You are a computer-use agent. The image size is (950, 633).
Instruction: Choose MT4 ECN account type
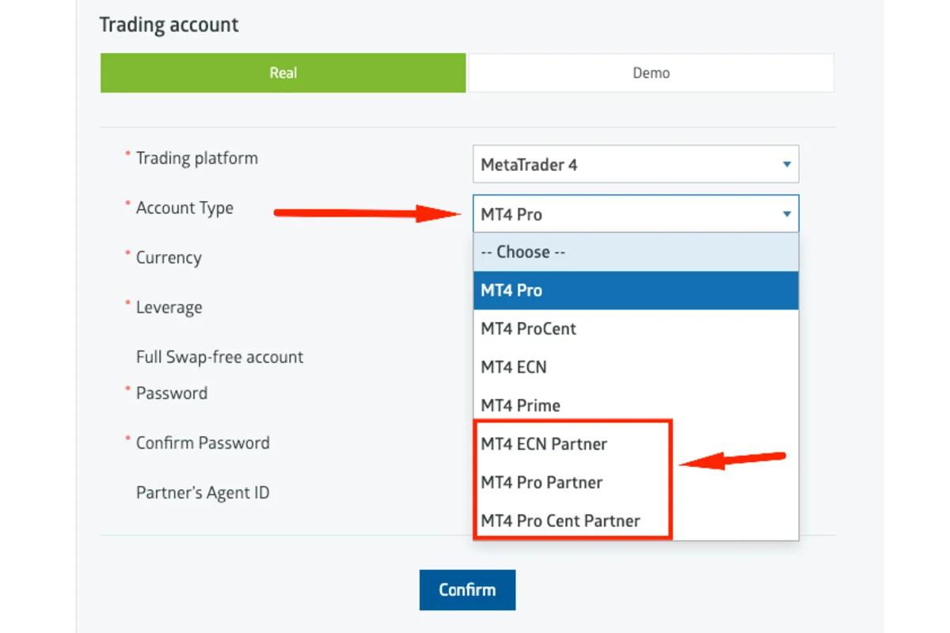tap(636, 367)
